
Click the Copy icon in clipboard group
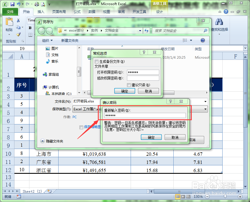tap(18, 27)
